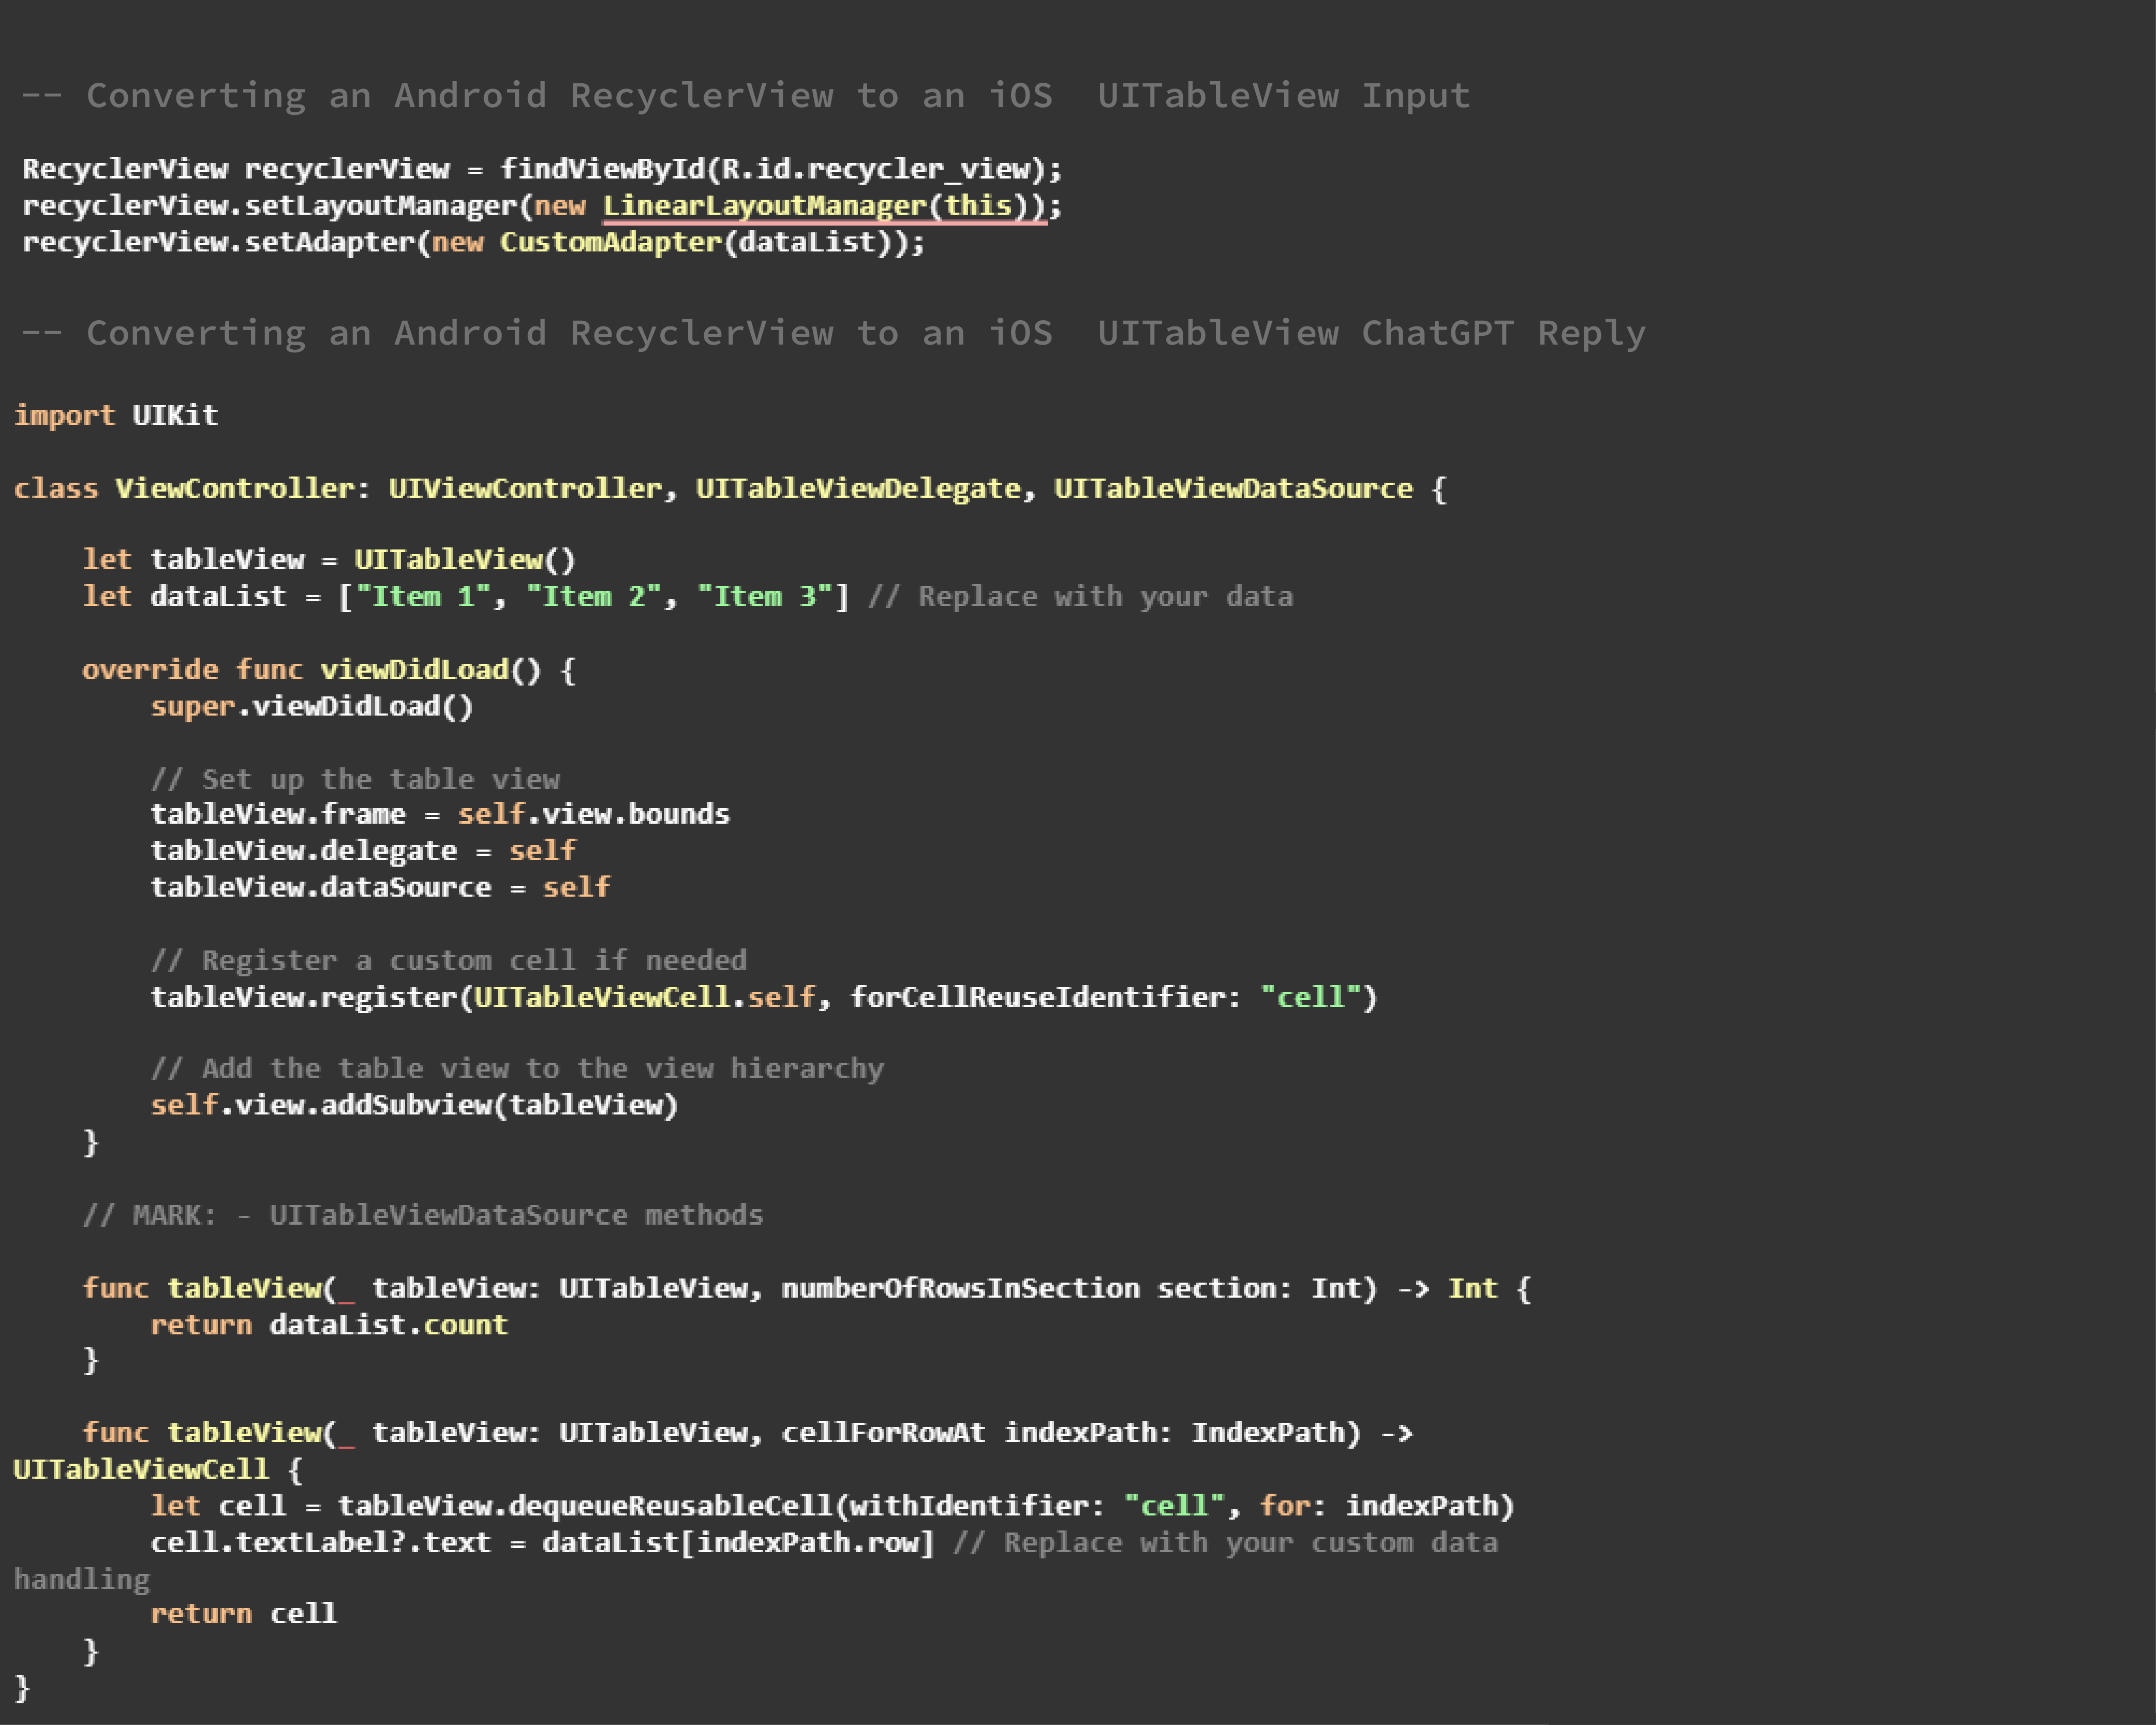
Task: Click 'tableView.delegate = self' line
Action: click(x=362, y=850)
